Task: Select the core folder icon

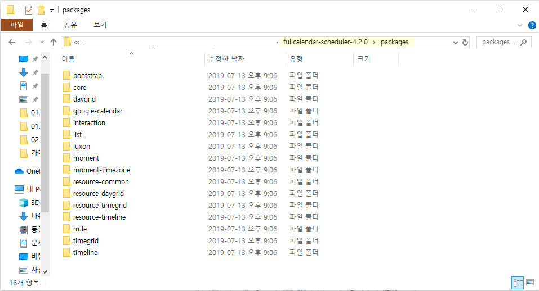Action: coord(66,88)
